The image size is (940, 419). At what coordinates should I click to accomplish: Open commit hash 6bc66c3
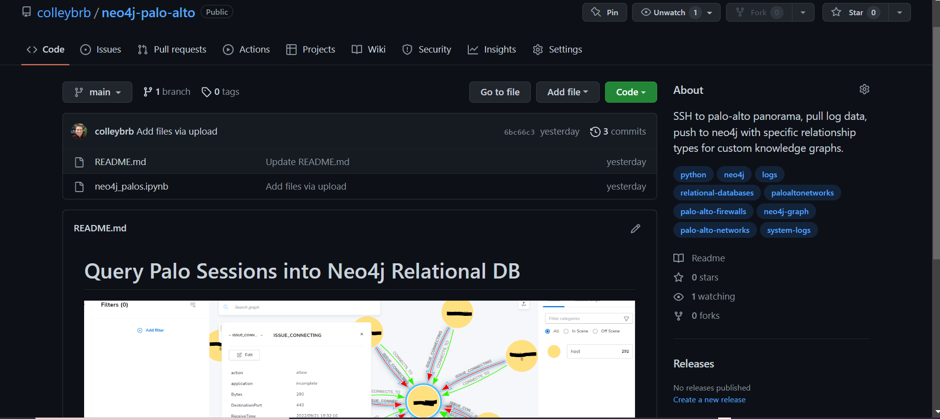pyautogui.click(x=519, y=132)
